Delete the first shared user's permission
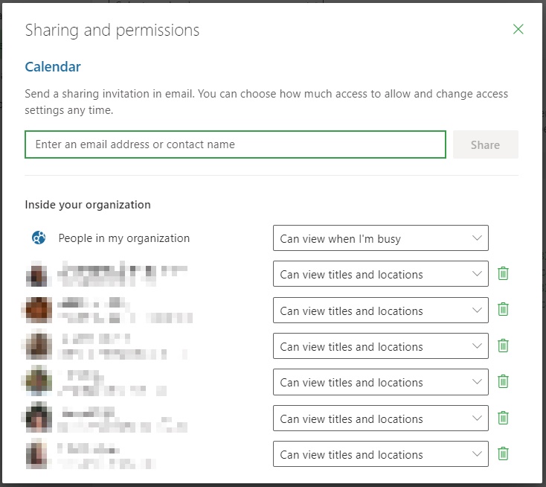This screenshot has height=487, width=546. point(503,273)
